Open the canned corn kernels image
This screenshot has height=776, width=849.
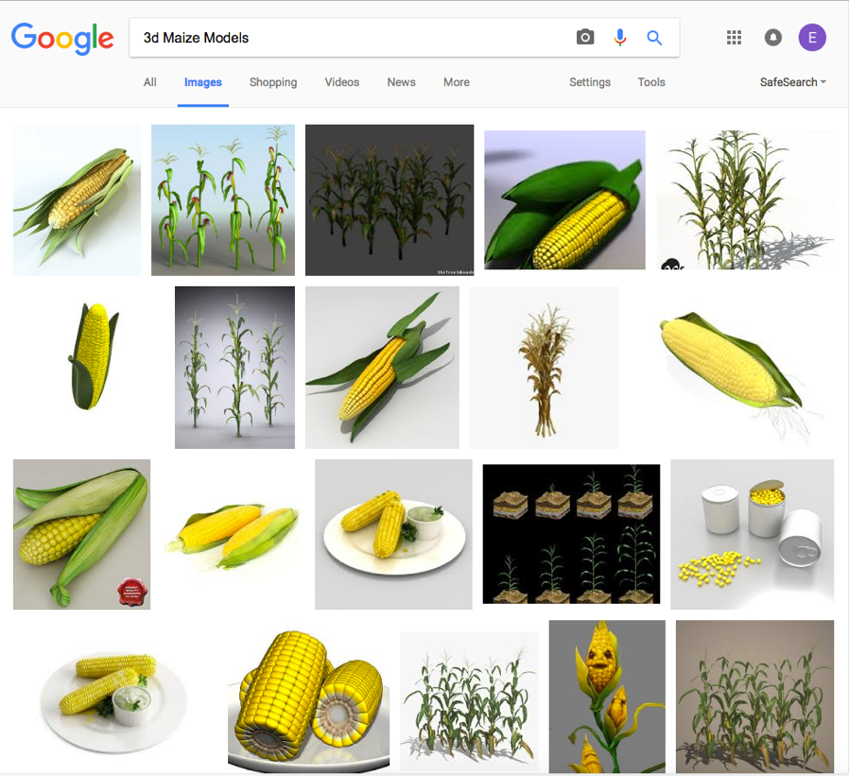(x=752, y=534)
